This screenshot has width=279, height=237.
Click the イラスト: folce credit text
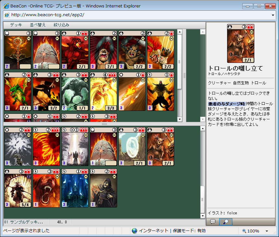click(x=223, y=213)
